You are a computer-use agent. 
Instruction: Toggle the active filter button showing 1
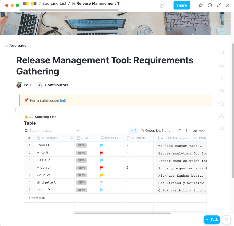coord(133,131)
